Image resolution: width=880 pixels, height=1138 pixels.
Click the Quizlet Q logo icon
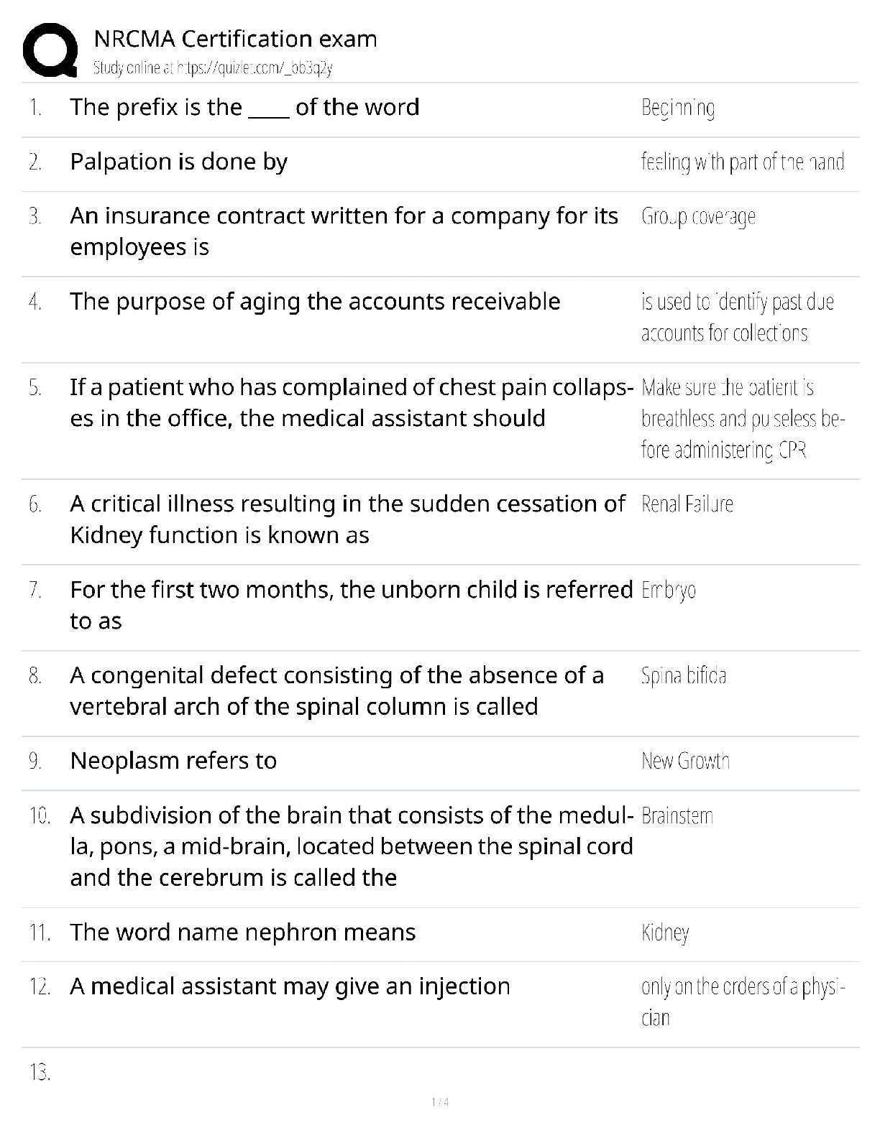pyautogui.click(x=50, y=50)
